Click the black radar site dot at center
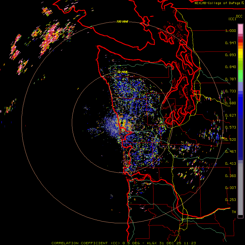The width and height of the screenshot is (245, 245). click(122, 123)
